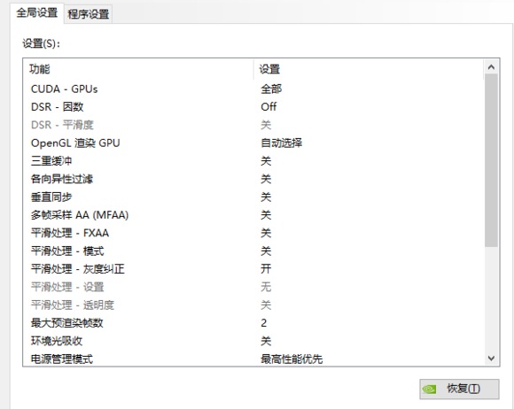Viewport: 514px width, 409px height.
Task: Click the 平滑处理 - 灰度纠正 value 开
Action: click(x=266, y=269)
